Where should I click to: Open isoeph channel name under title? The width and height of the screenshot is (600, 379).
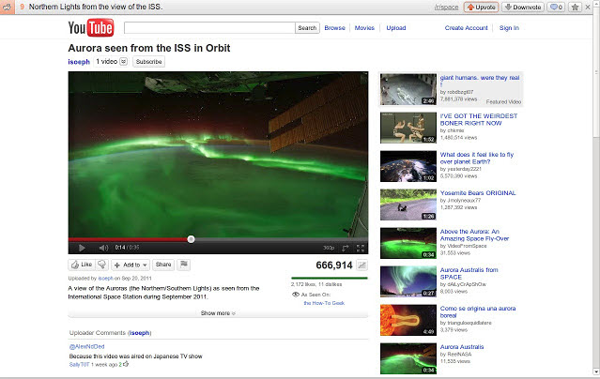(79, 62)
